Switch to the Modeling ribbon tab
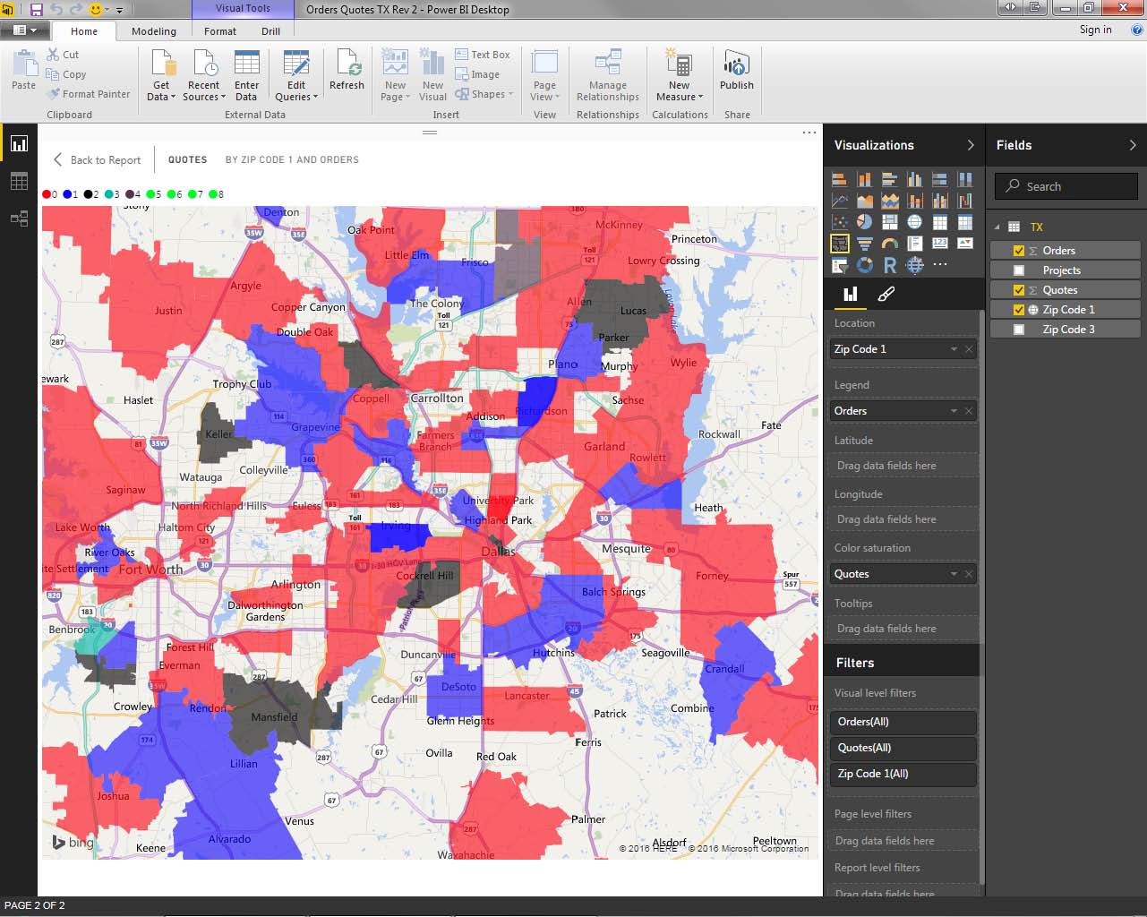 coord(154,31)
